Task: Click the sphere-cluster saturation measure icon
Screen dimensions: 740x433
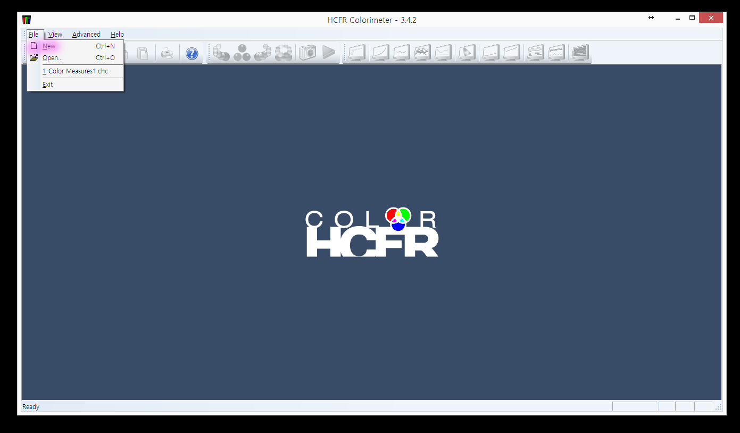Action: 284,53
